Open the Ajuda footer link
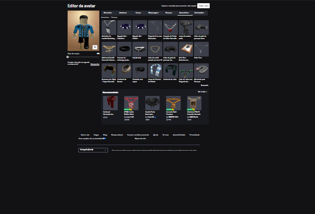The image size is (315, 214). (156, 135)
